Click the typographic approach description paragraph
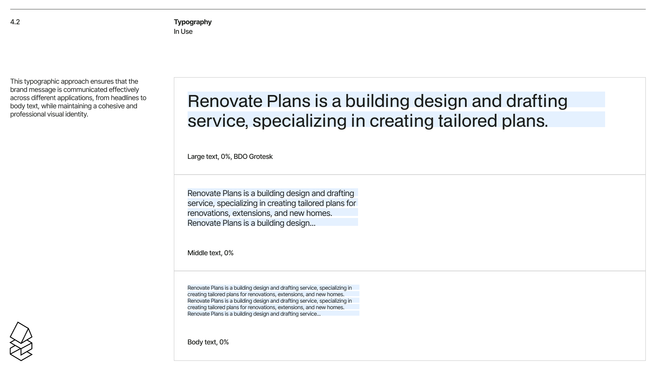The width and height of the screenshot is (656, 369). (x=78, y=98)
